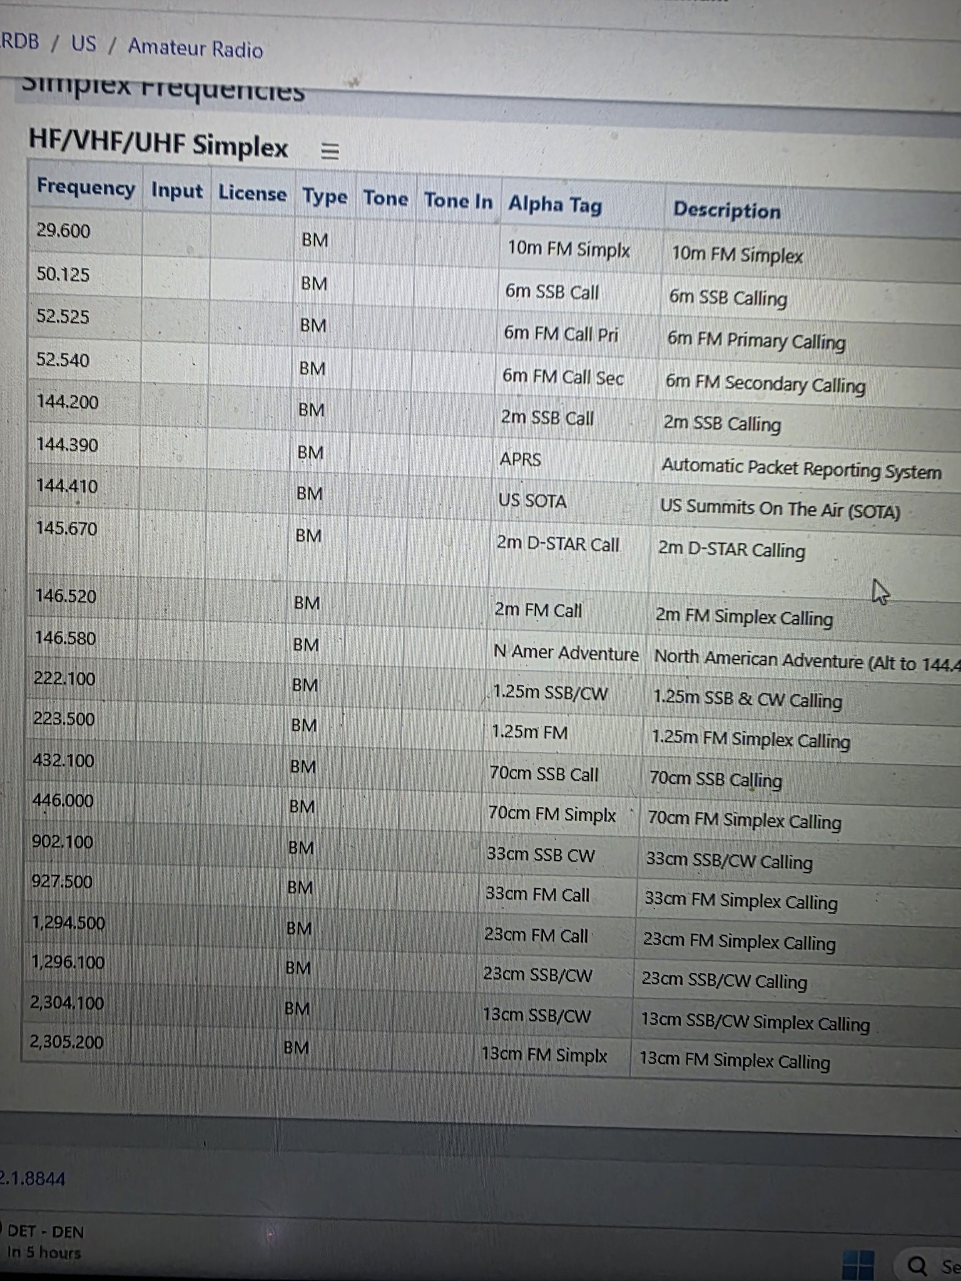
Task: Select frequency cell 29.600
Action: (63, 231)
